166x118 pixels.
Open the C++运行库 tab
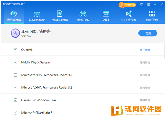pos(129,16)
